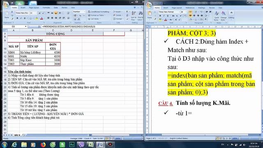The height and width of the screenshot is (148, 263).
Task: Click Word Text Highlight Color button
Action: 160,20
